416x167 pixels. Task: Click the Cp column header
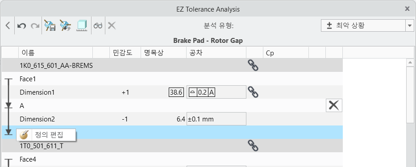286,53
